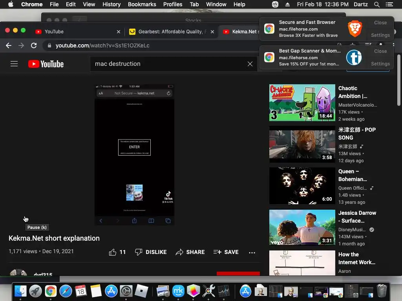Open the Apple menu

[x=11, y=4]
